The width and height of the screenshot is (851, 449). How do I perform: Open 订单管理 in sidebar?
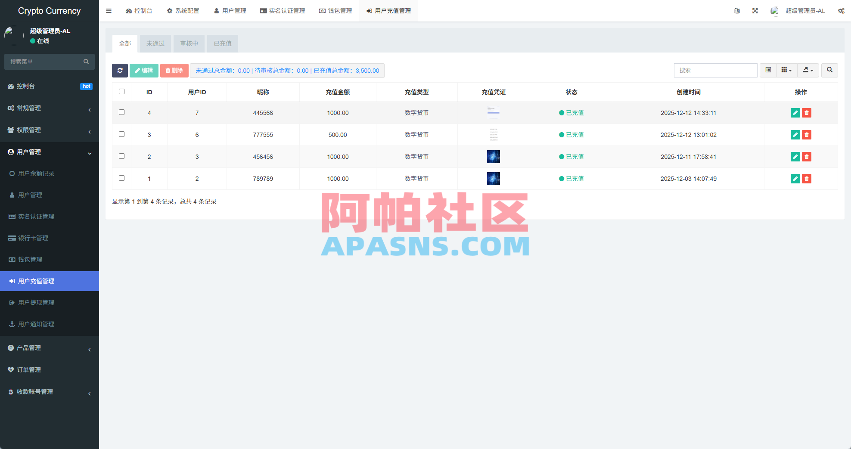pyautogui.click(x=50, y=370)
